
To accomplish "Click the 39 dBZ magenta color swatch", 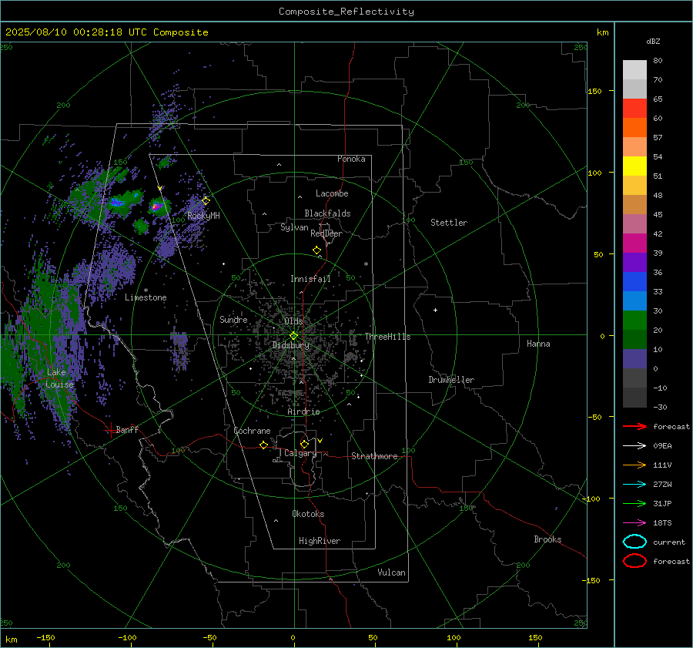I will pos(634,243).
